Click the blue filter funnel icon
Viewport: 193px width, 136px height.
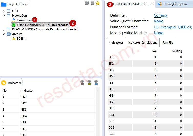pos(96,82)
